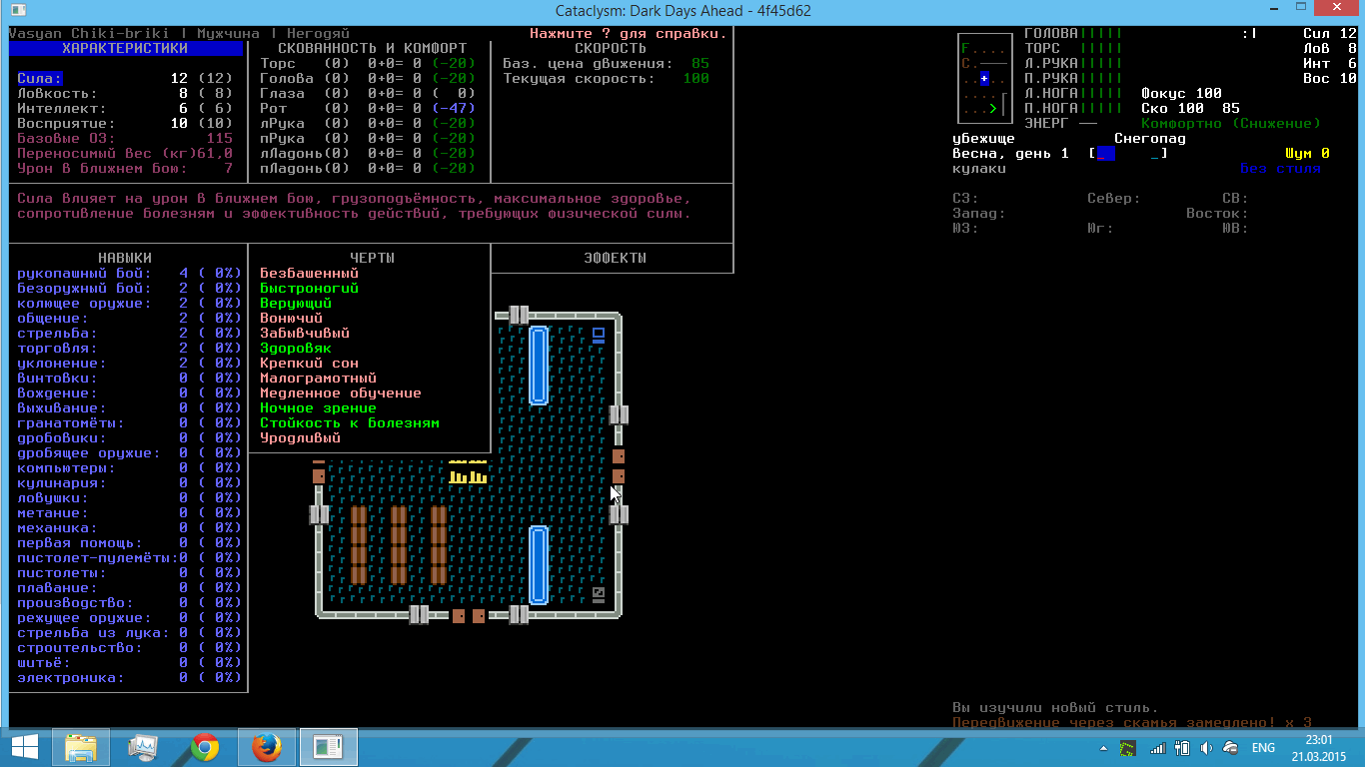This screenshot has width=1365, height=767.
Task: Click the "Стойкость к болезням" trait
Action: (x=349, y=422)
